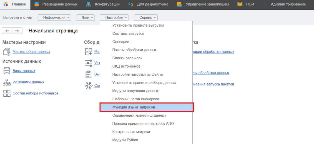The width and height of the screenshot is (314, 149).
Task: Select Функции языка запросов menu item
Action: [134, 107]
